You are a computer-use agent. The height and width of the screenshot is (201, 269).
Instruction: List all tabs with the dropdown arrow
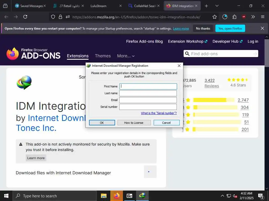pos(217,6)
